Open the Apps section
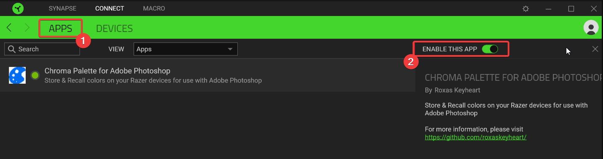603x159 pixels. click(61, 29)
